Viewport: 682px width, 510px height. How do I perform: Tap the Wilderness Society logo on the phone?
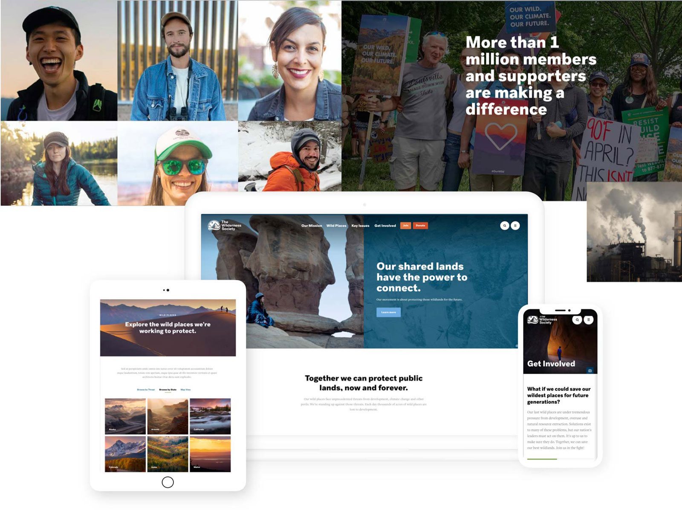542,320
